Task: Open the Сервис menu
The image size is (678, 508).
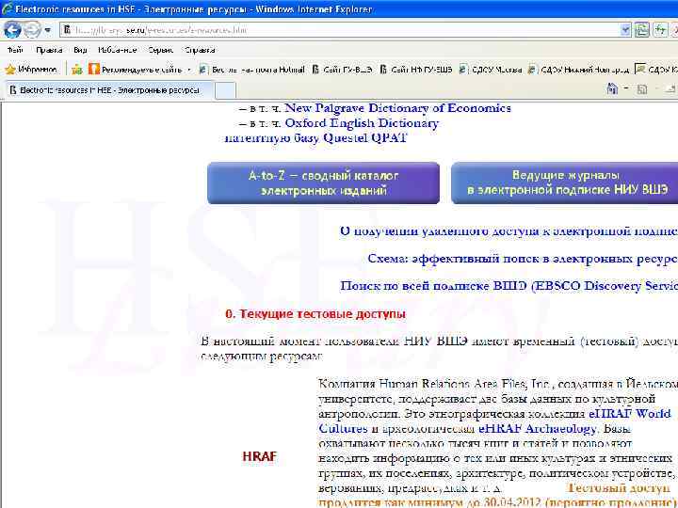Action: [160, 50]
